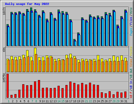
Task: Click the orange sites bar for day 8
Action: (x=36, y=63)
